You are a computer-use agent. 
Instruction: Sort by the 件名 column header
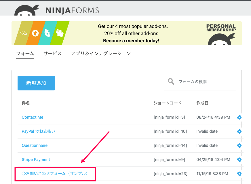click(x=26, y=103)
